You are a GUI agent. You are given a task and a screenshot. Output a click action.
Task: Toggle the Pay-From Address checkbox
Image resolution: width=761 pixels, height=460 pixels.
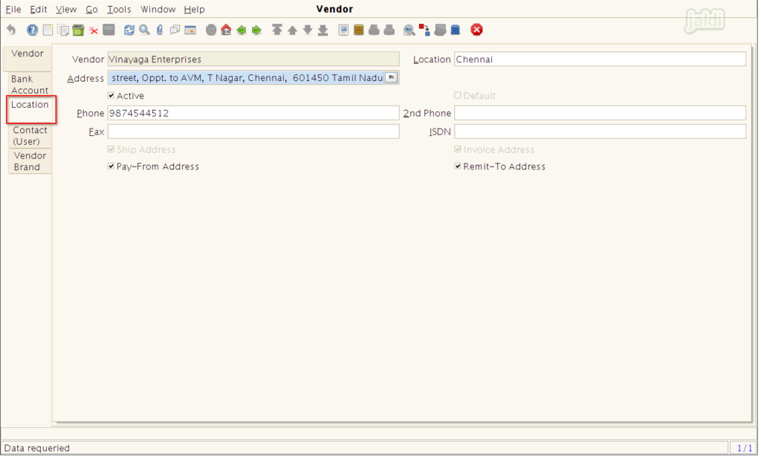point(111,166)
